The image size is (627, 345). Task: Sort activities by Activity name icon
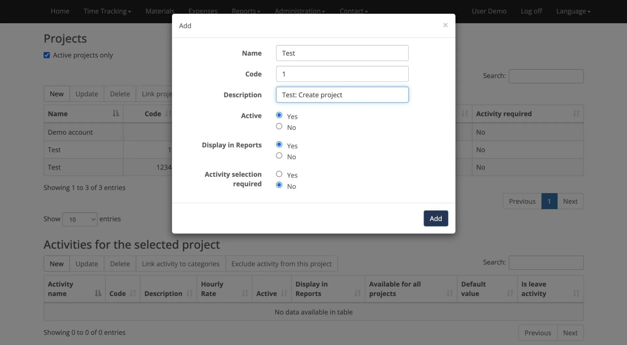click(98, 293)
